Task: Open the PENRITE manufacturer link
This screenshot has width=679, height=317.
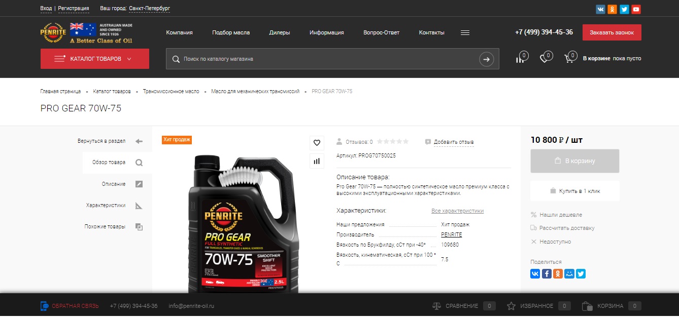Action: (452, 235)
